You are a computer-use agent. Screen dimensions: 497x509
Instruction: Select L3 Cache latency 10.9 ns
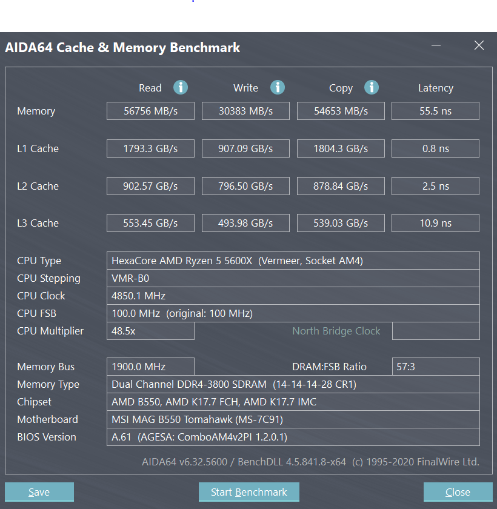coord(435,223)
